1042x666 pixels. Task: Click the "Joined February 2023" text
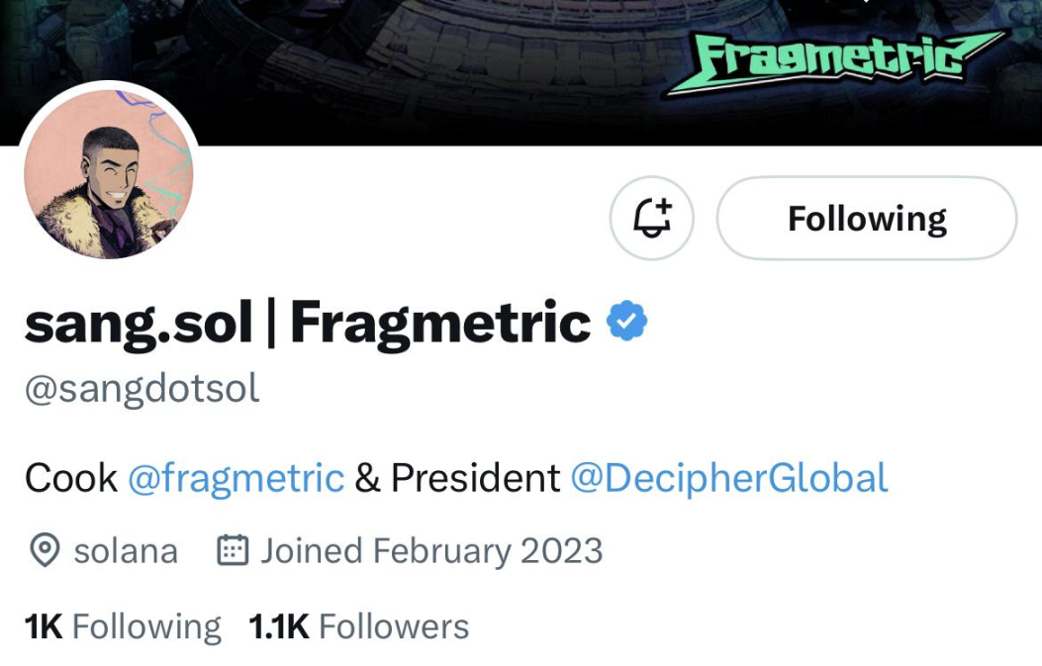coord(431,551)
